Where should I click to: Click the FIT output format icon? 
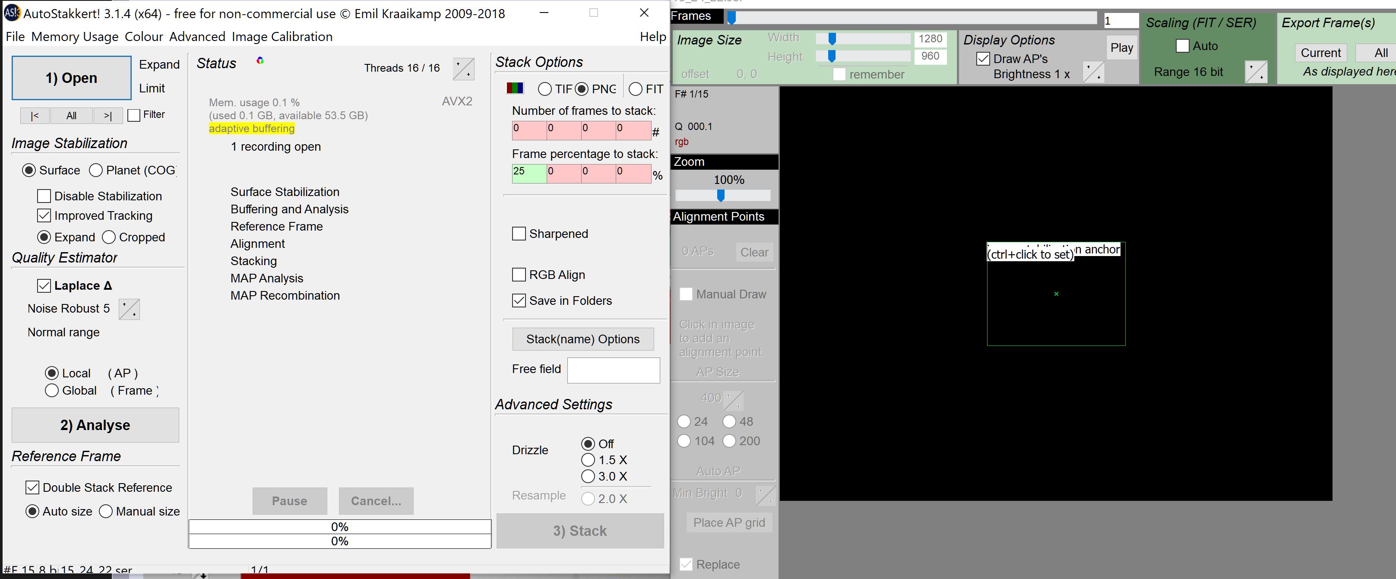(x=636, y=89)
